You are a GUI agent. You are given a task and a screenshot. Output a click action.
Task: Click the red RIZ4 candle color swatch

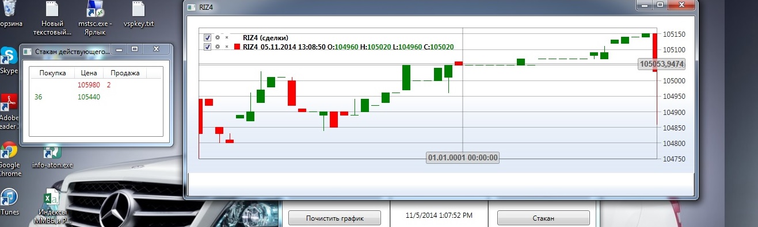pos(237,47)
